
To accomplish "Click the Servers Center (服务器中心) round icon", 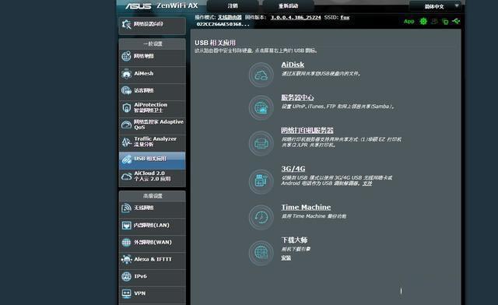I will 261,107.
